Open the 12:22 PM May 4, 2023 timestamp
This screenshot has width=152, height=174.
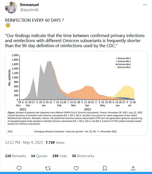pos(24,142)
